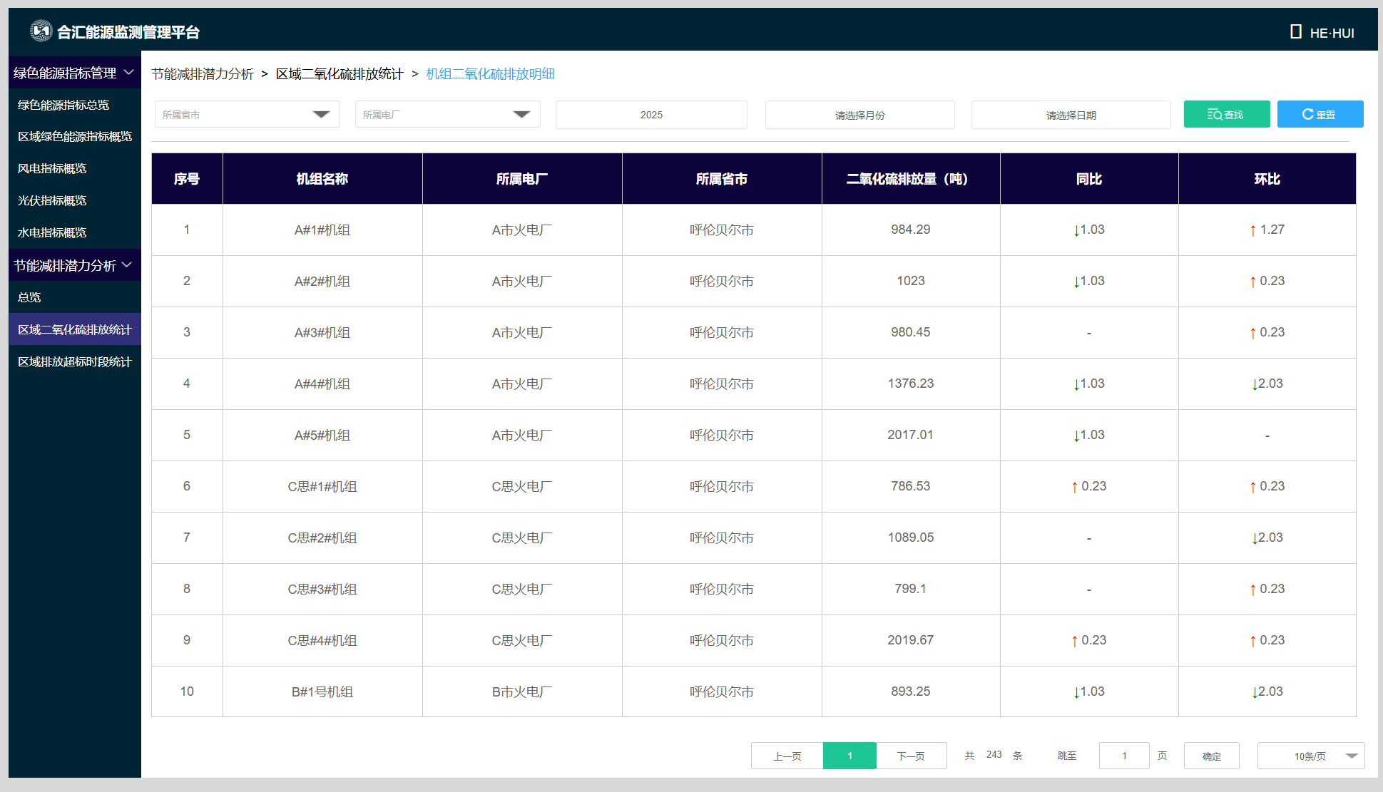1383x792 pixels.
Task: Open 光伏指标概览 sidebar item
Action: tap(52, 200)
